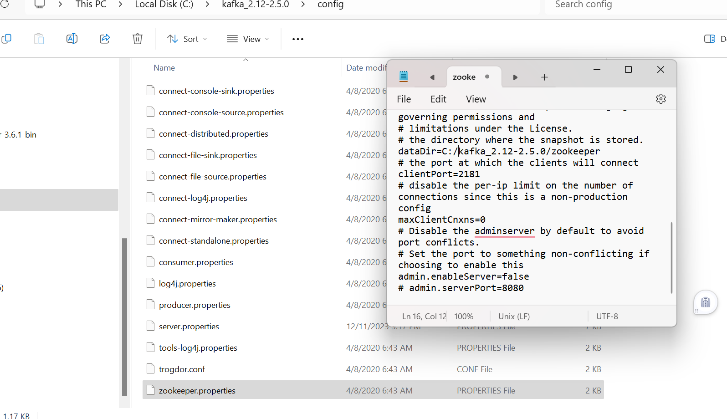Click the Delete trash can icon
This screenshot has height=419, width=727.
(x=138, y=39)
